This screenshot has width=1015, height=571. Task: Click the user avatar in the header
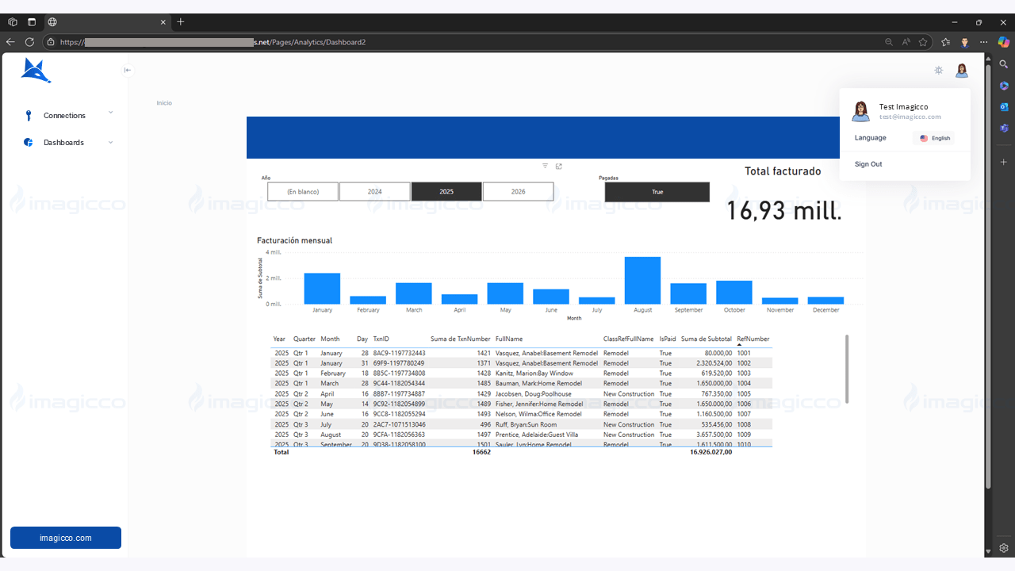pos(961,71)
